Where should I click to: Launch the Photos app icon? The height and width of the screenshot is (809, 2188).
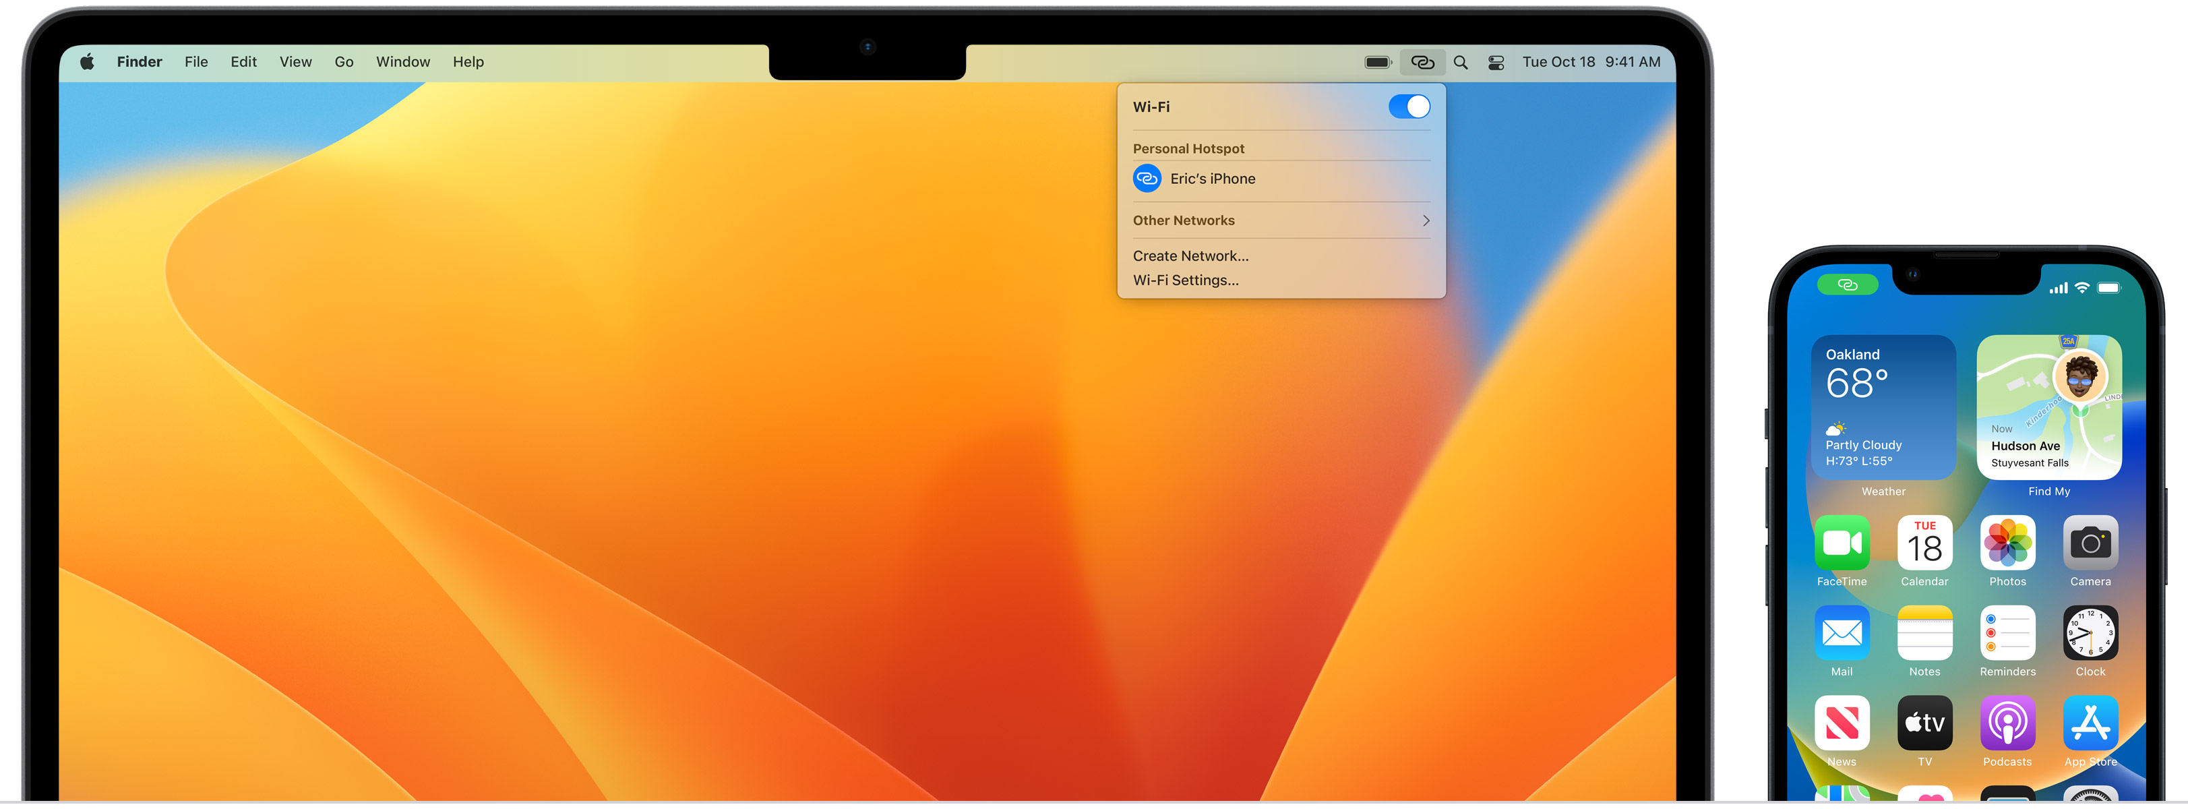(x=2007, y=543)
